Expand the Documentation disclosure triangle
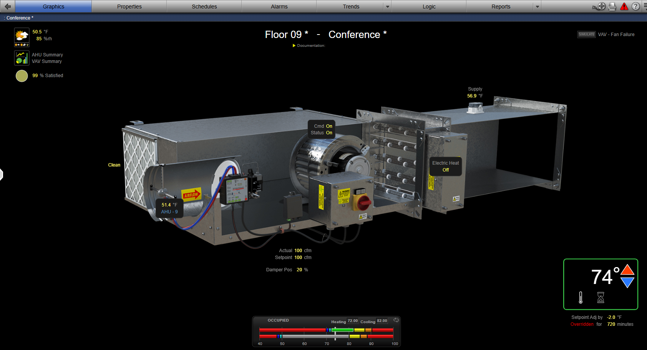The height and width of the screenshot is (350, 647). click(x=294, y=46)
